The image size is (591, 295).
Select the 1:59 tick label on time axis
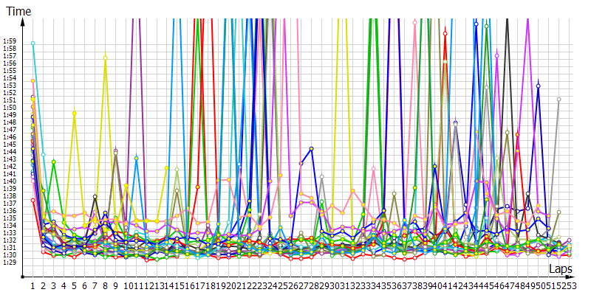point(9,41)
